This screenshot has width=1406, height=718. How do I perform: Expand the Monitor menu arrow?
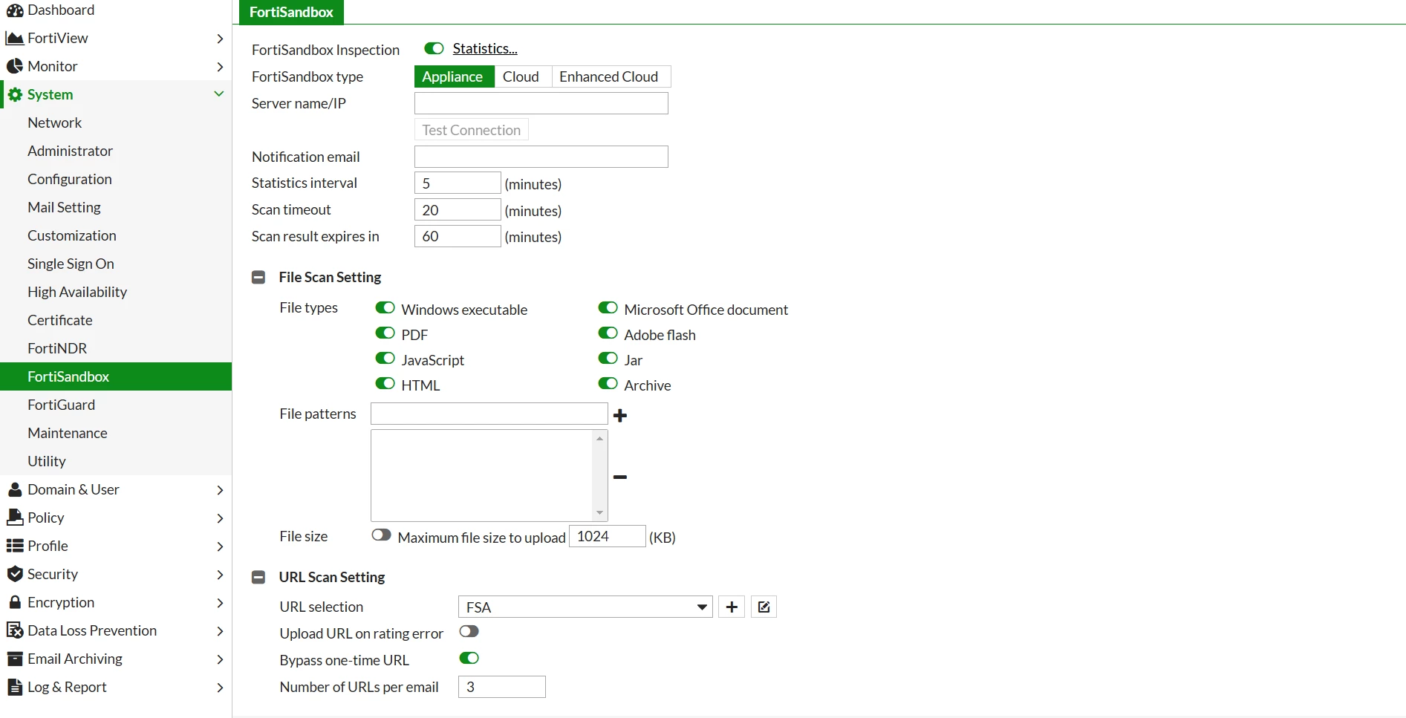click(x=220, y=66)
